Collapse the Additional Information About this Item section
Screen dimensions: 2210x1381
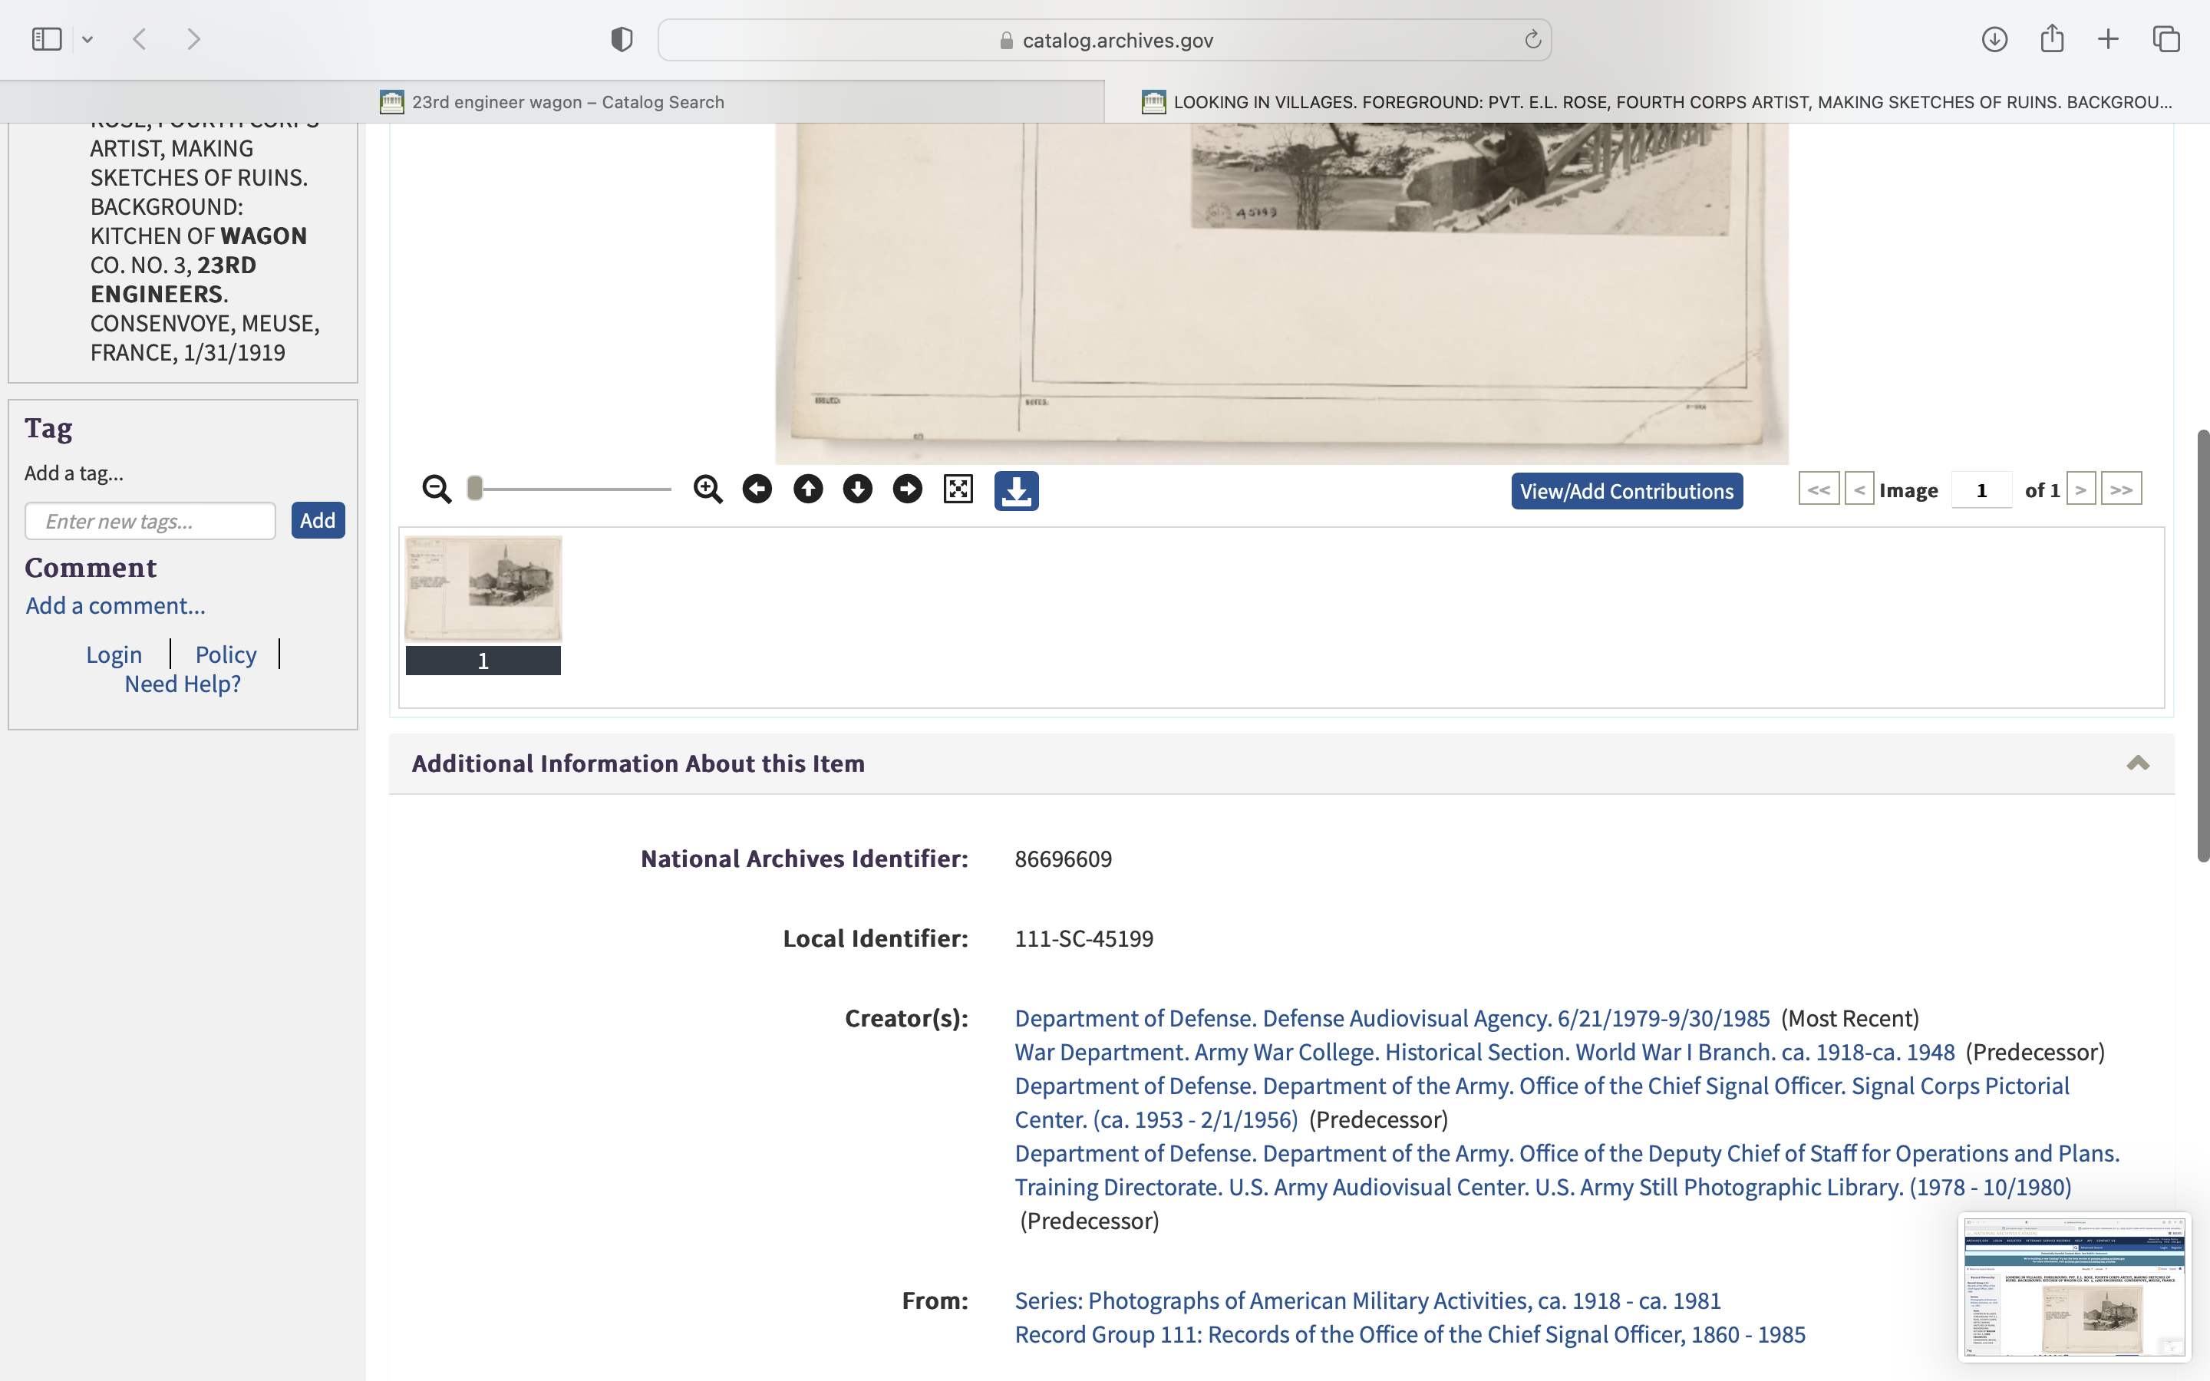2137,763
